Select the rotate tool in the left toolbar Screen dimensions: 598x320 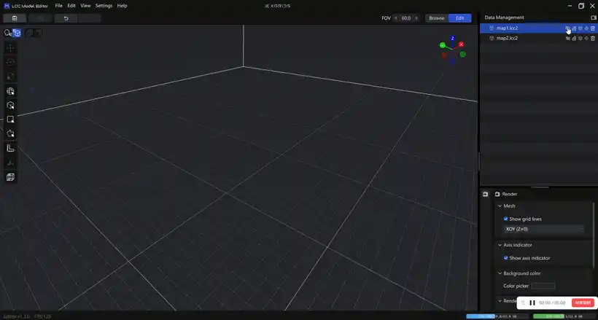(x=10, y=62)
